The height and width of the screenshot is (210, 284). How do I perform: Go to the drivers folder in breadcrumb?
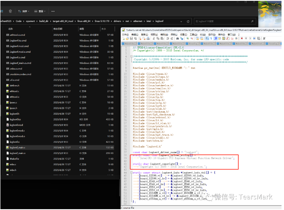pos(117,21)
